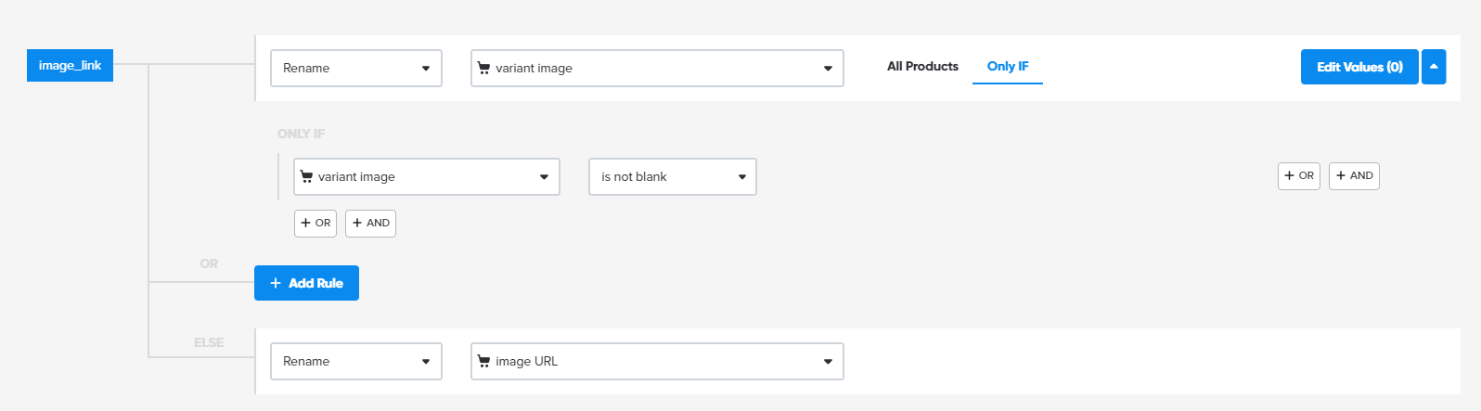Viewport: 1481px width, 411px height.
Task: Open the image URL field dropdown
Action: point(657,361)
